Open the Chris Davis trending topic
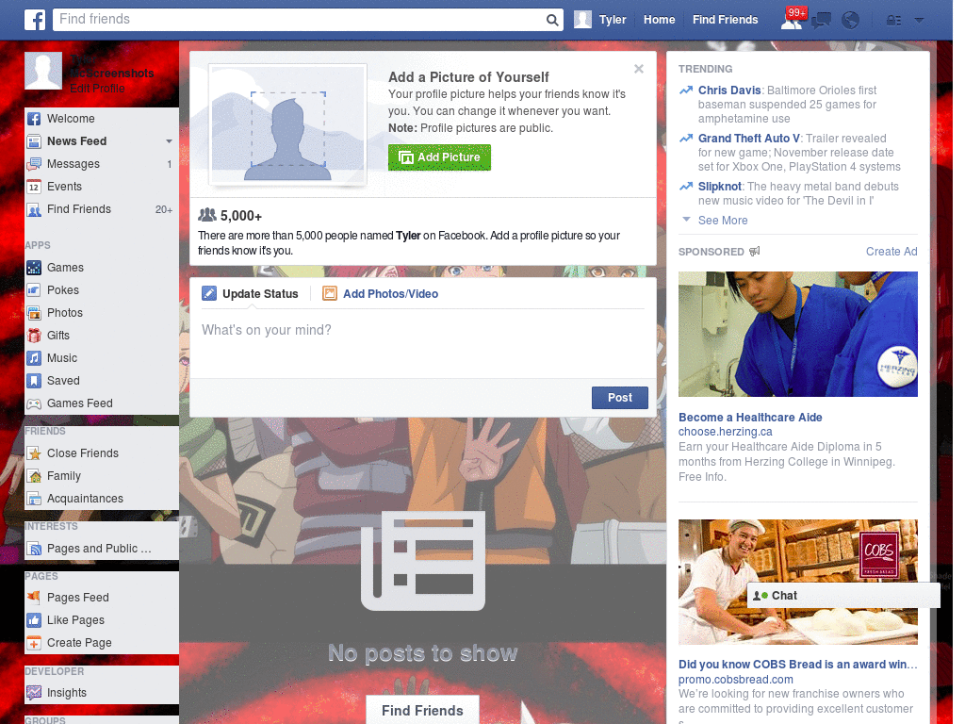Image resolution: width=965 pixels, height=724 pixels. pyautogui.click(x=729, y=90)
